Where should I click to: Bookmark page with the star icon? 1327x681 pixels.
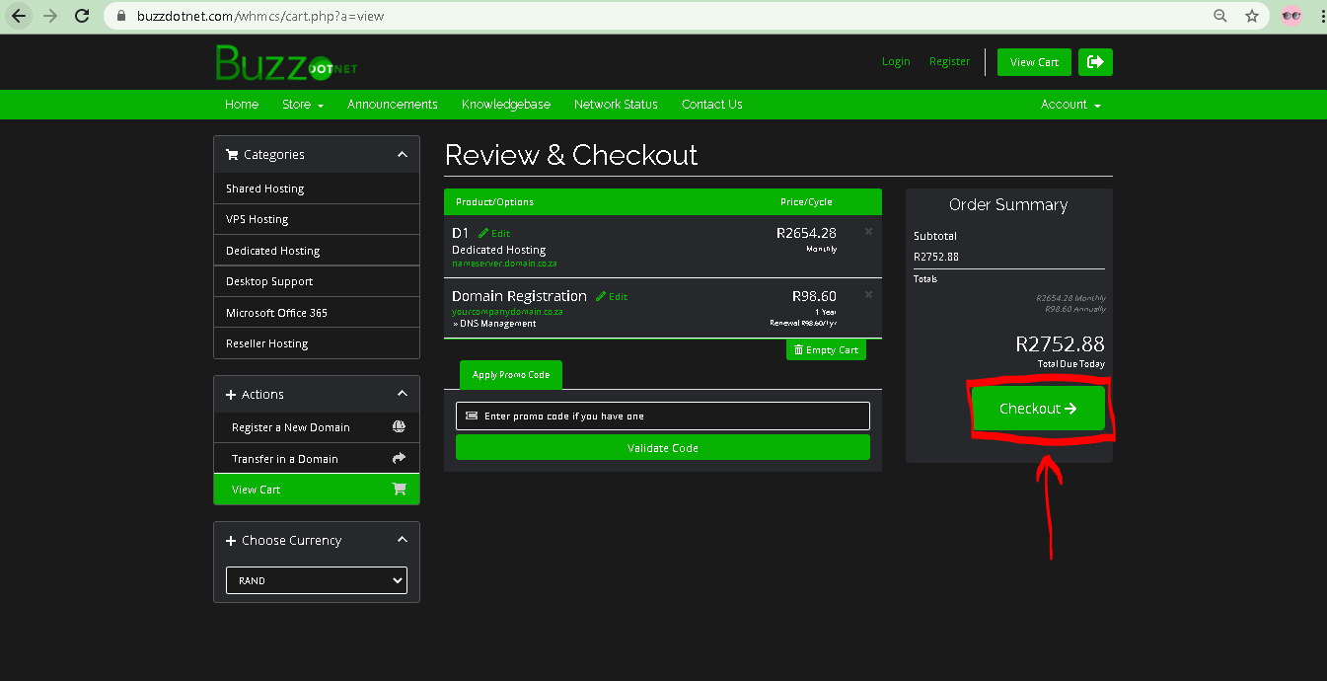click(x=1251, y=16)
